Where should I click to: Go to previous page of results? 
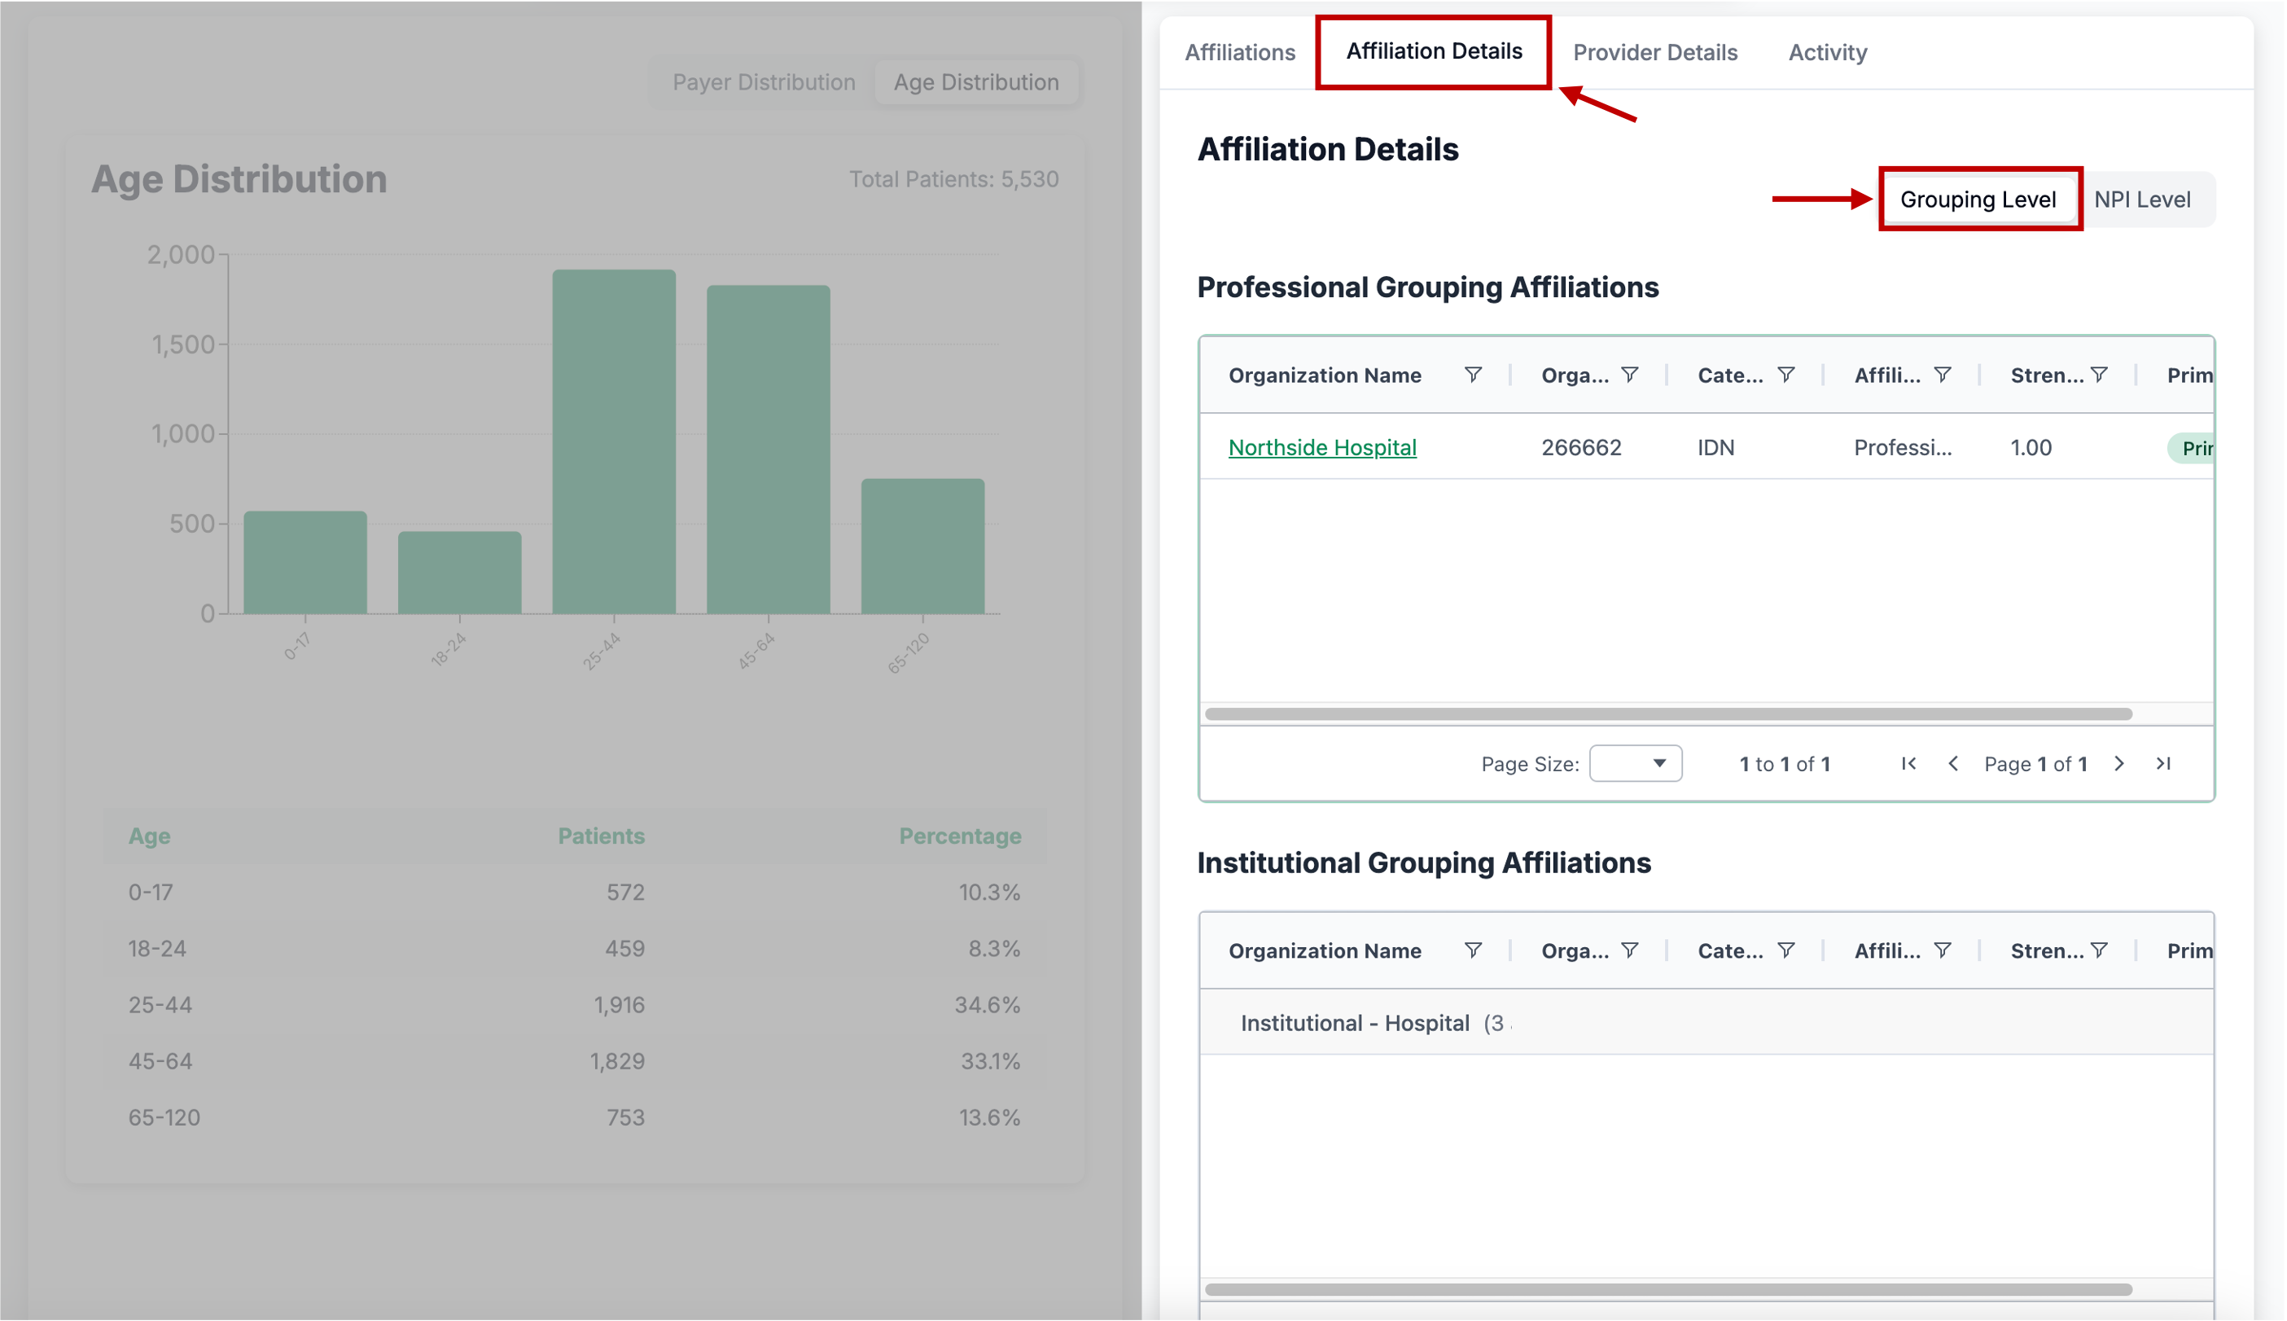(x=1952, y=764)
